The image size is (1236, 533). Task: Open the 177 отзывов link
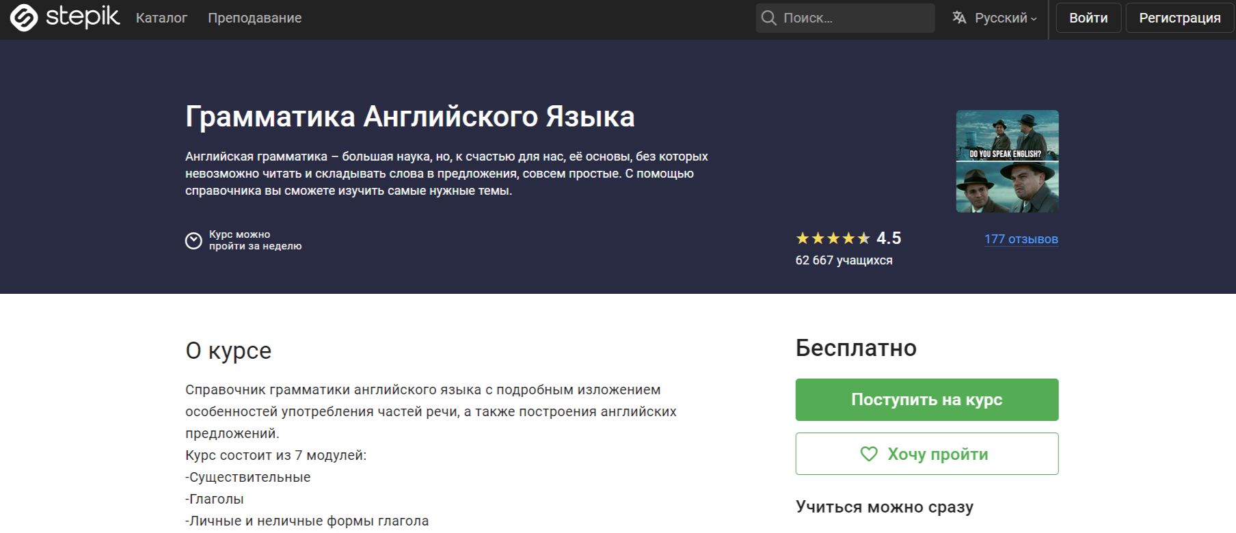pyautogui.click(x=1021, y=239)
